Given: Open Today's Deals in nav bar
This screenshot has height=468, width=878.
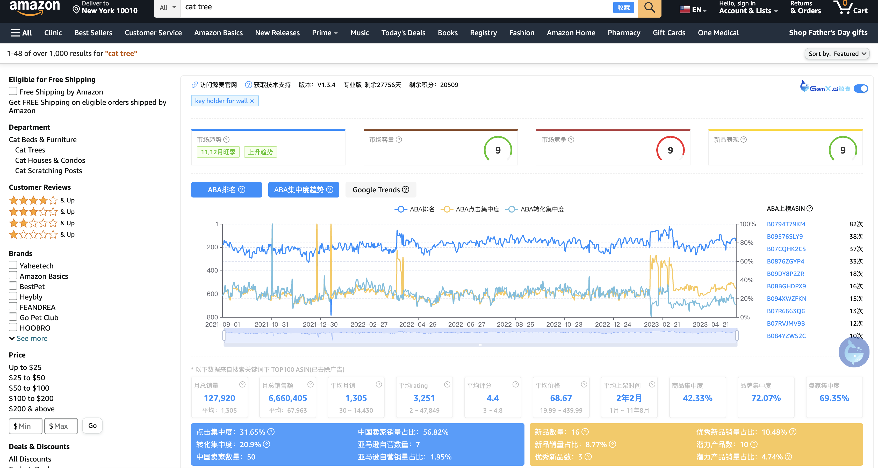Looking at the screenshot, I should (403, 33).
